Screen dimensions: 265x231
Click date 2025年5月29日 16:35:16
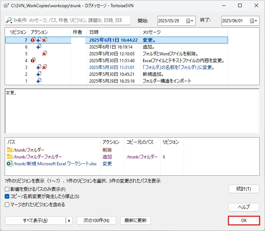click(112, 81)
